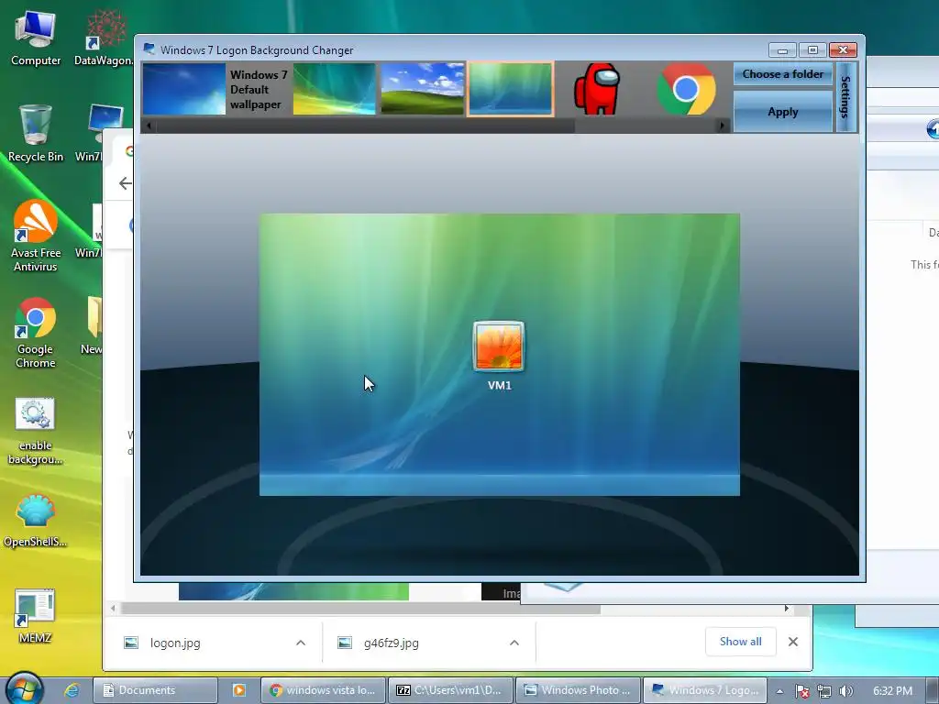Select the green-yellow Vista aurora wallpaper thumbnail
This screenshot has width=939, height=704.
[x=334, y=89]
